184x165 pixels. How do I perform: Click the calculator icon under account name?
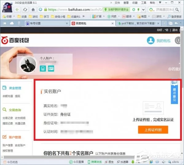point(43,68)
